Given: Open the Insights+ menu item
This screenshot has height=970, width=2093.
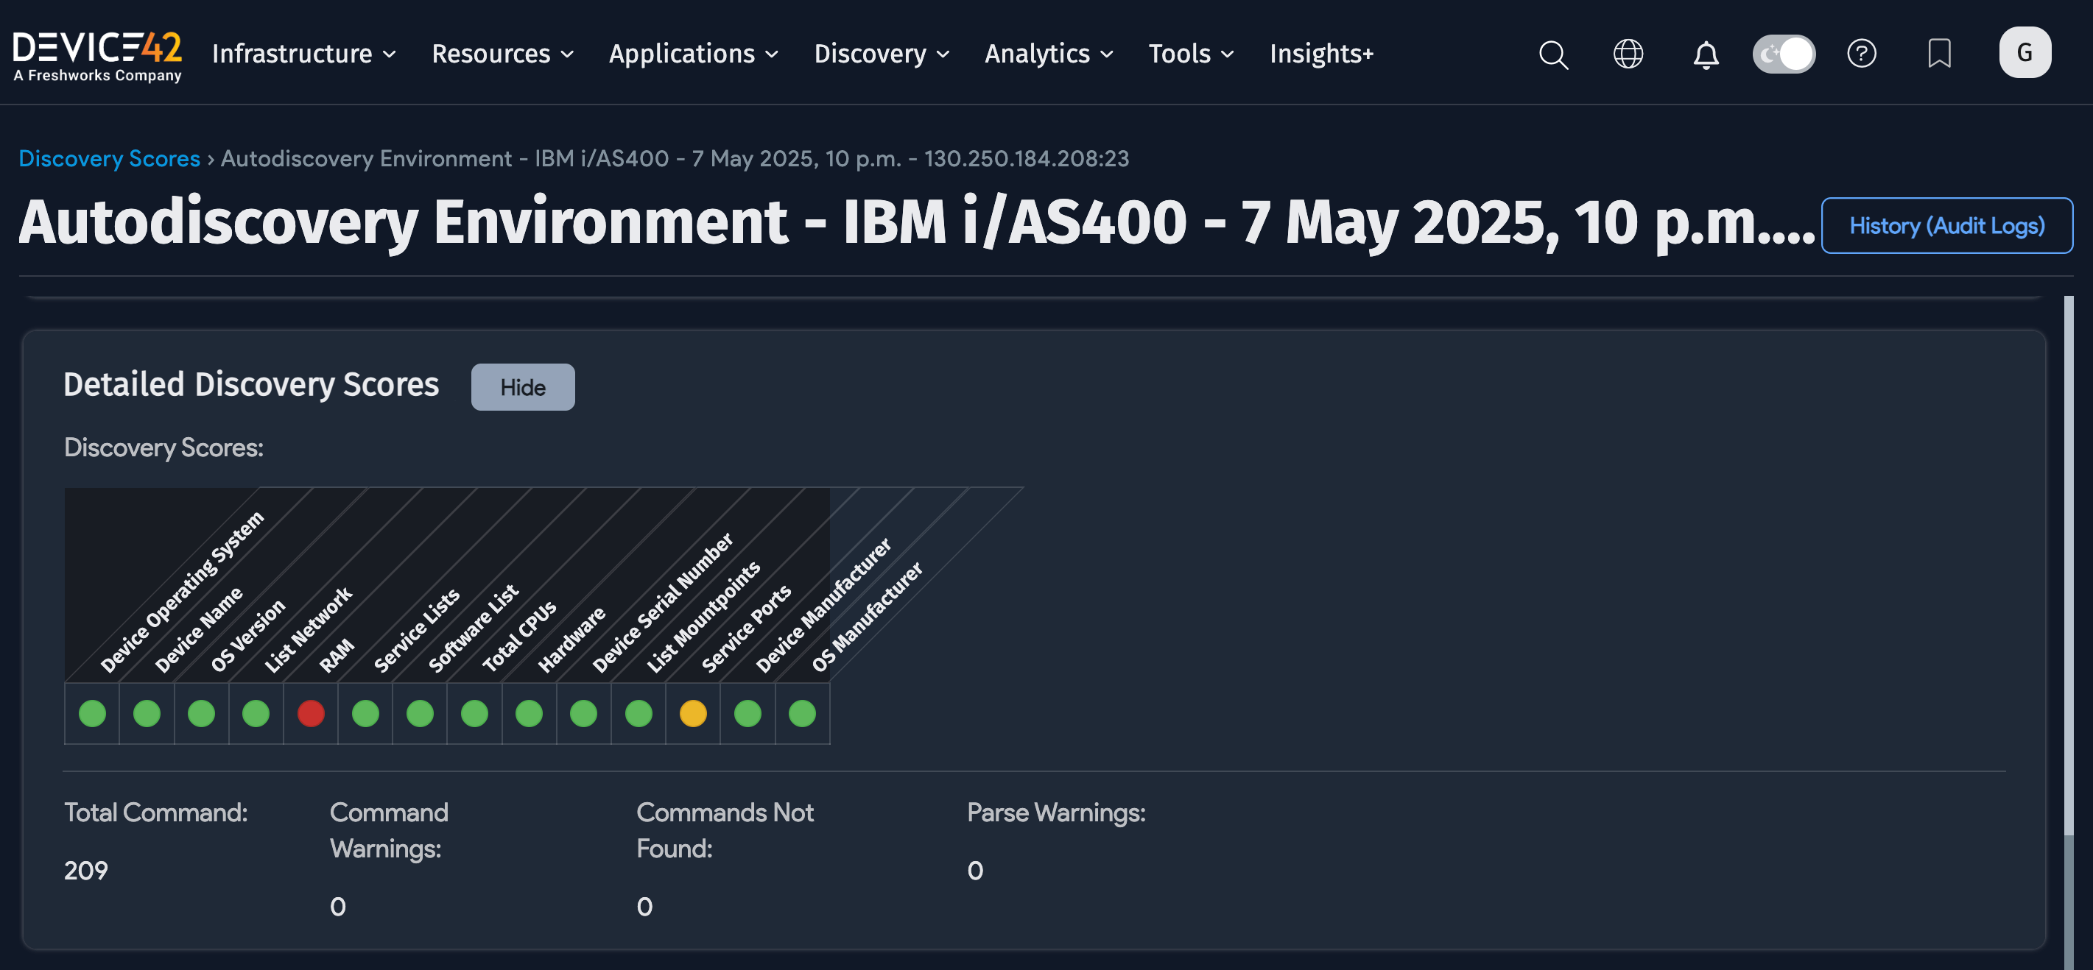Looking at the screenshot, I should point(1321,54).
